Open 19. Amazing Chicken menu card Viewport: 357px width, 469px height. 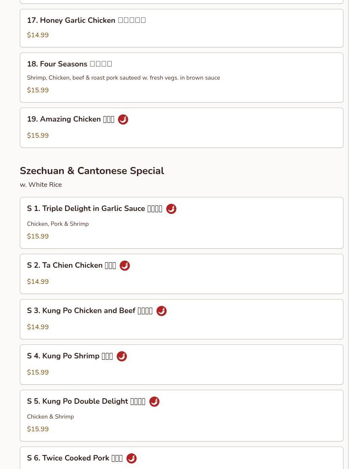tap(181, 128)
